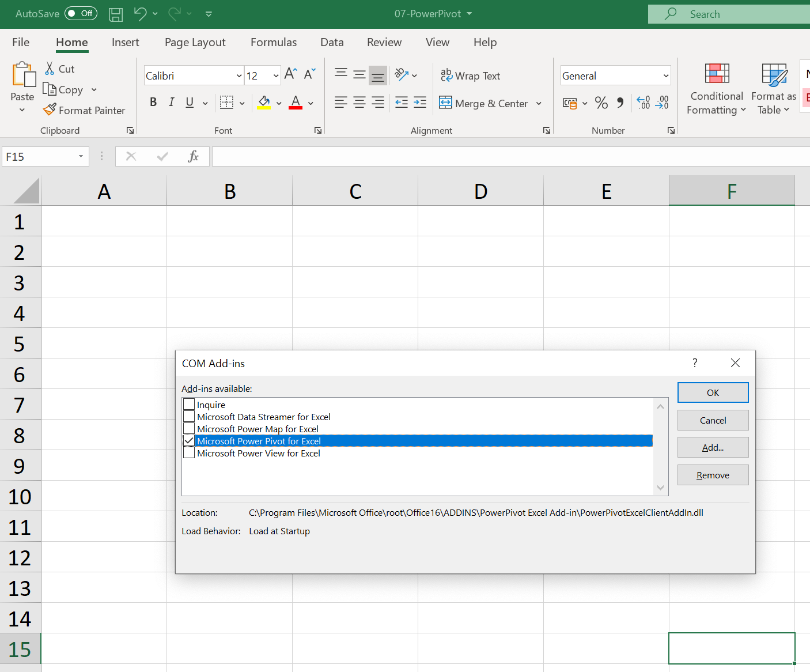Image resolution: width=810 pixels, height=672 pixels.
Task: Click Wrap Text button
Action: [x=470, y=75]
